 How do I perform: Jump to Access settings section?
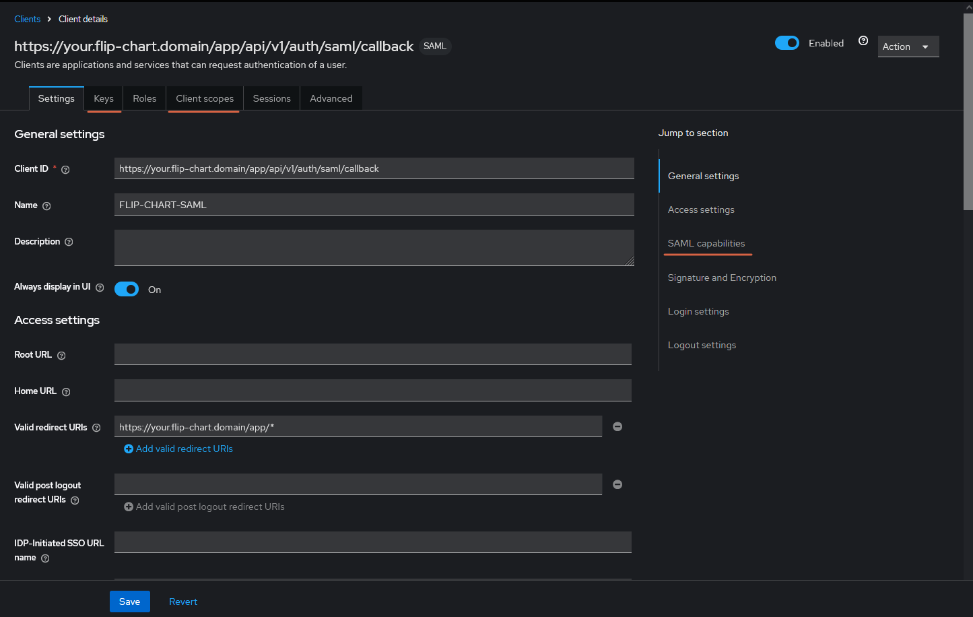[701, 209]
